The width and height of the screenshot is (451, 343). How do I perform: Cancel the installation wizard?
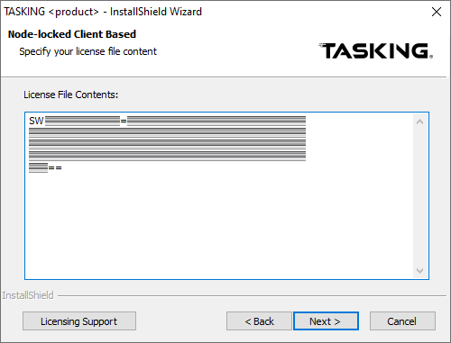(402, 321)
